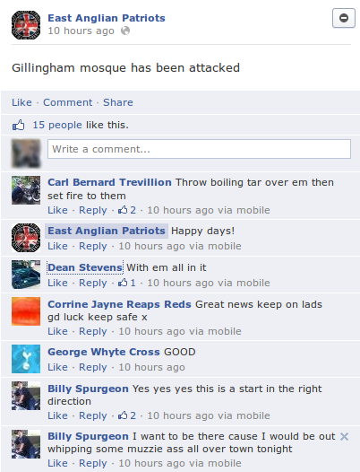Like the Gillingham mosque post
360x472 pixels.
click(21, 102)
